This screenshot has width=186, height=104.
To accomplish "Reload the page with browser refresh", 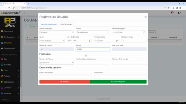I will (9, 8).
